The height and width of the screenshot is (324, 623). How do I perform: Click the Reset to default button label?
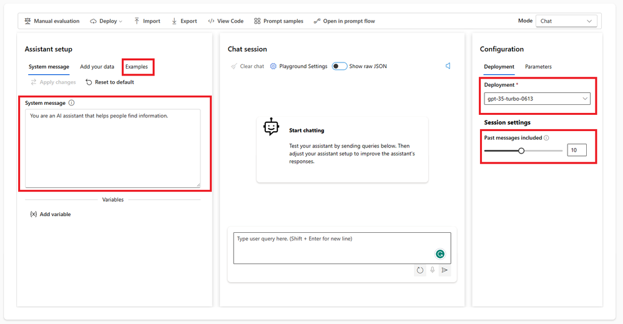[x=114, y=82]
